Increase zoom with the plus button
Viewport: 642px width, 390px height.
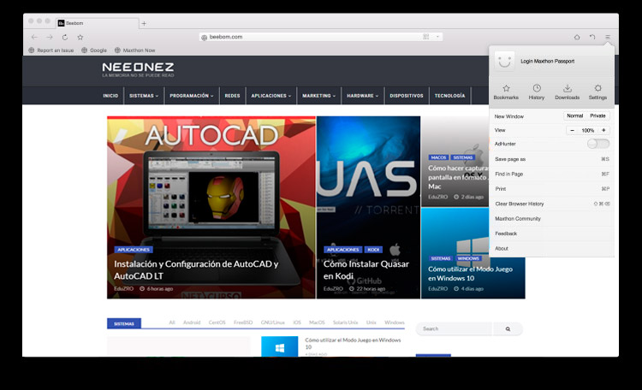tap(603, 131)
